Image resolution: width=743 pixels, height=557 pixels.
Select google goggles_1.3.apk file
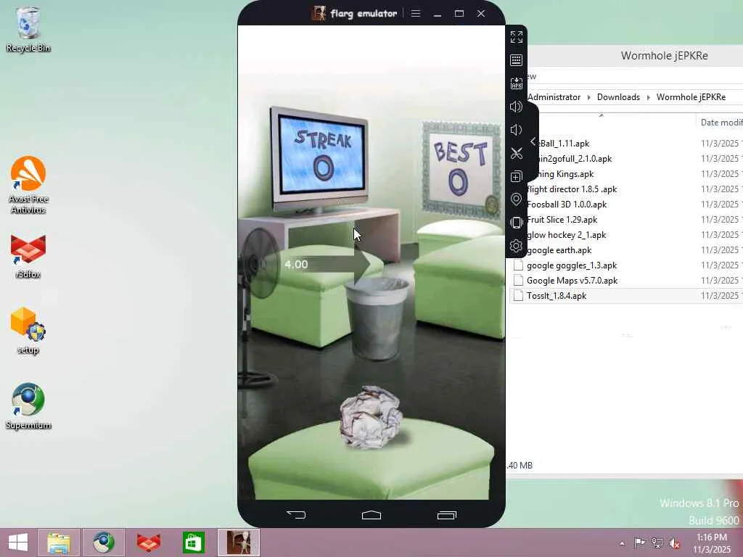[572, 265]
